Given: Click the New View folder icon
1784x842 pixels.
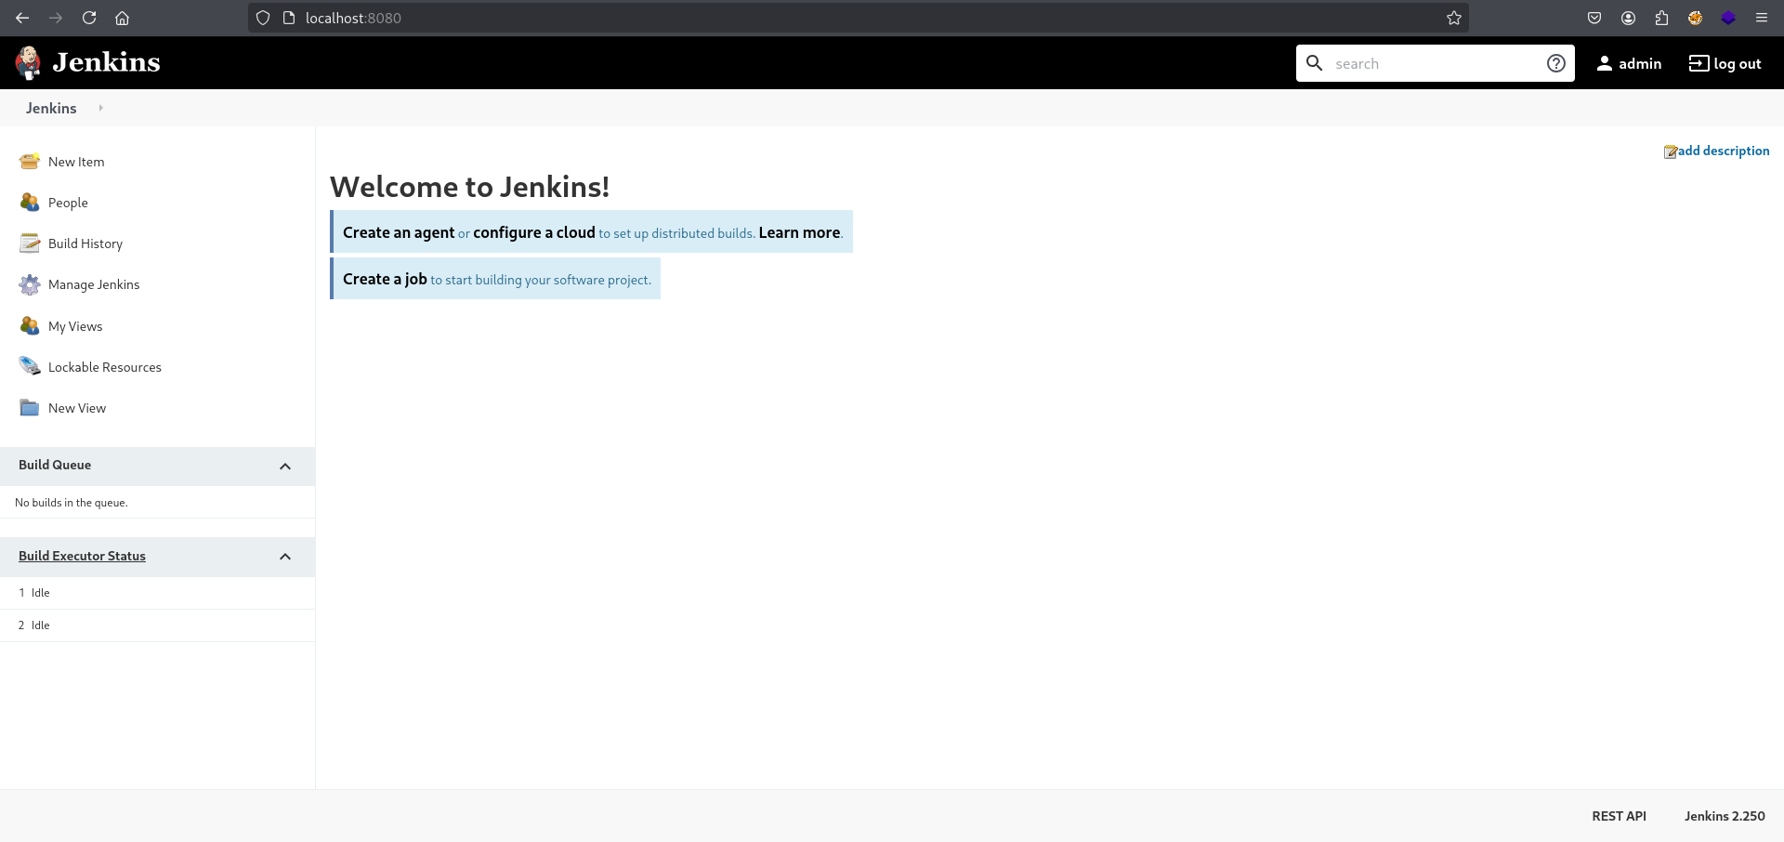Looking at the screenshot, I should [x=30, y=408].
